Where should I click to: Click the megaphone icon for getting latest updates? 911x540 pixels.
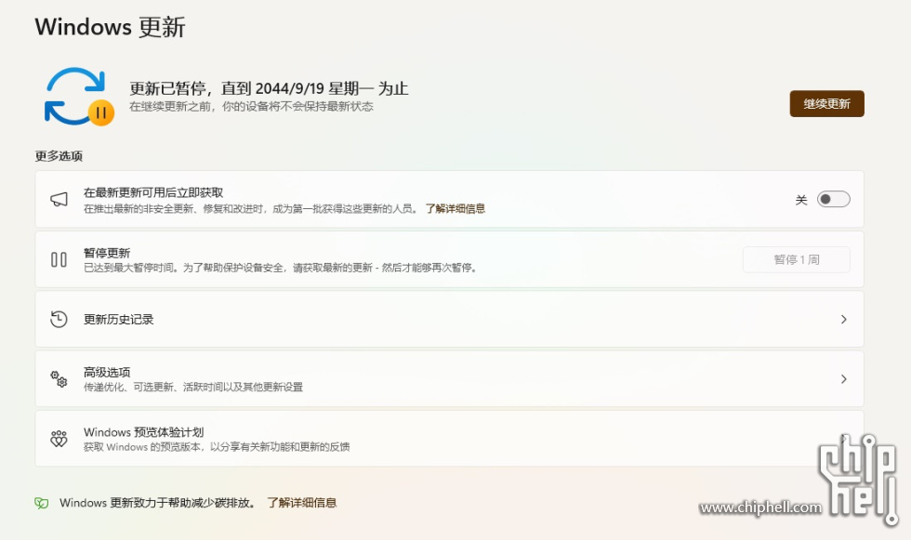(x=59, y=200)
